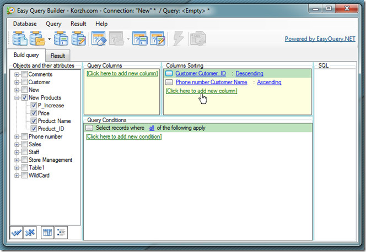Image resolution: width=366 pixels, height=252 pixels.
Task: Click the Phone number Customer Name link
Action: point(211,82)
